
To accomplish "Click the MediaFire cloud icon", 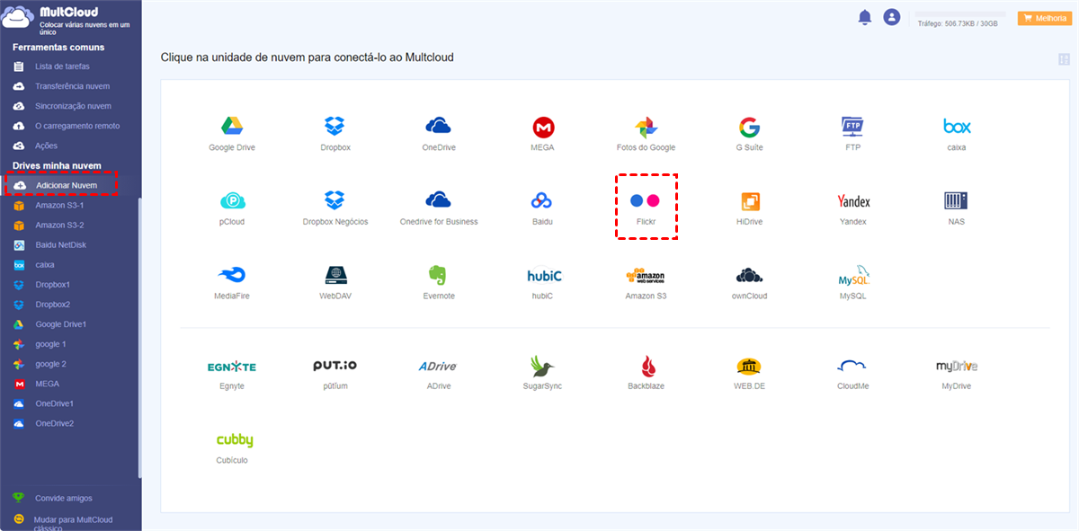I will tap(232, 275).
